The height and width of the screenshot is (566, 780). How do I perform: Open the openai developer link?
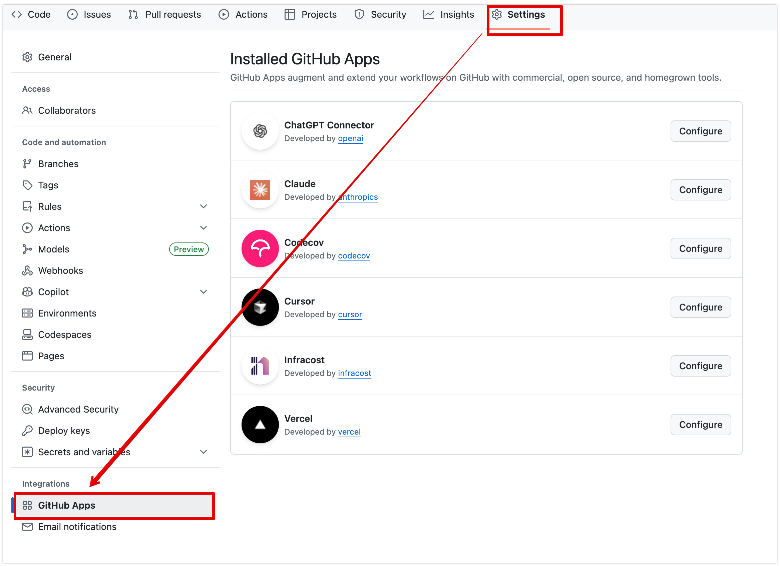[350, 138]
